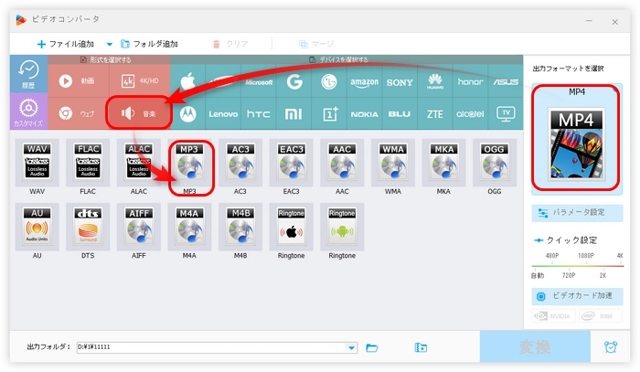Click the alarm clock scheduler icon

(610, 347)
